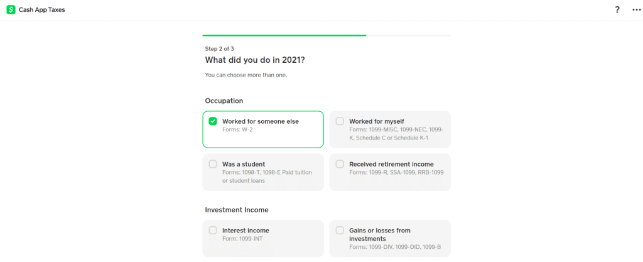Click the Form: 1099-INT description text
Screen dimensions: 643x262
242,239
